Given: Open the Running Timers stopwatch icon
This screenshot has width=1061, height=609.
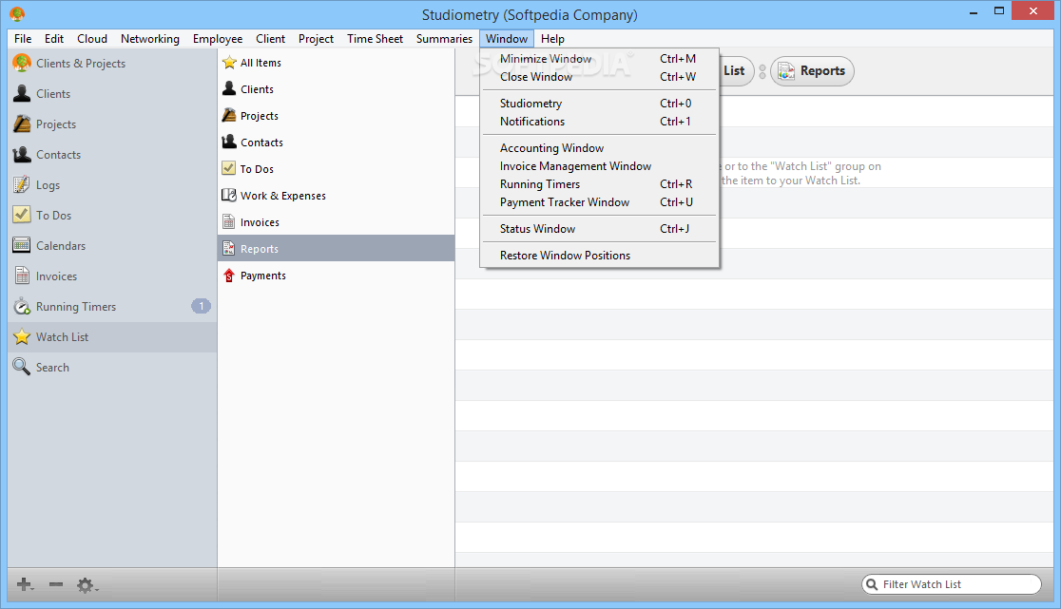Looking at the screenshot, I should tap(22, 306).
